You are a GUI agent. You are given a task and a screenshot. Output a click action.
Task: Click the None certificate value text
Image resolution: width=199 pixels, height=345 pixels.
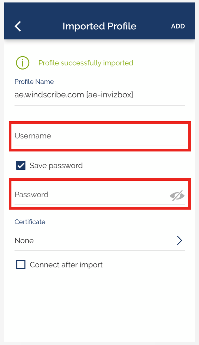pyautogui.click(x=24, y=241)
